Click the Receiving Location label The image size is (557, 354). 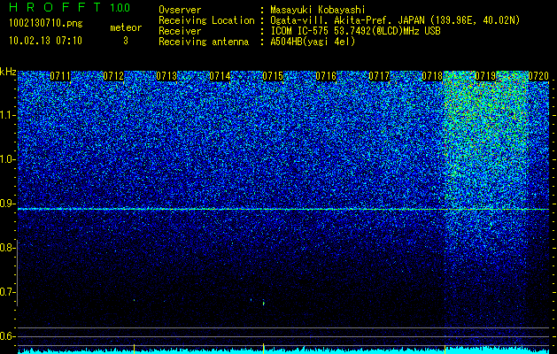[x=206, y=20]
